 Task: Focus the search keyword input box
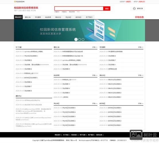pos(79,9)
